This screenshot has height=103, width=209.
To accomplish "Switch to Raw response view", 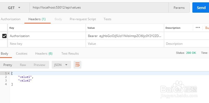I will click(23, 65).
